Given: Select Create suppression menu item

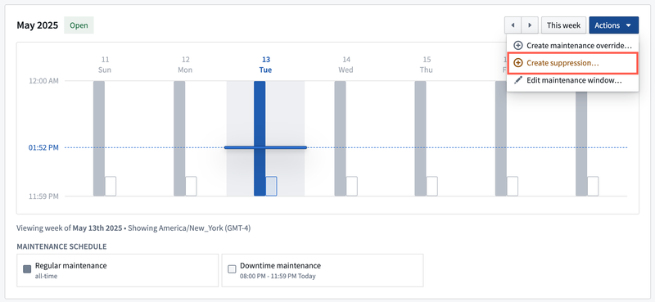Looking at the screenshot, I should (x=572, y=63).
